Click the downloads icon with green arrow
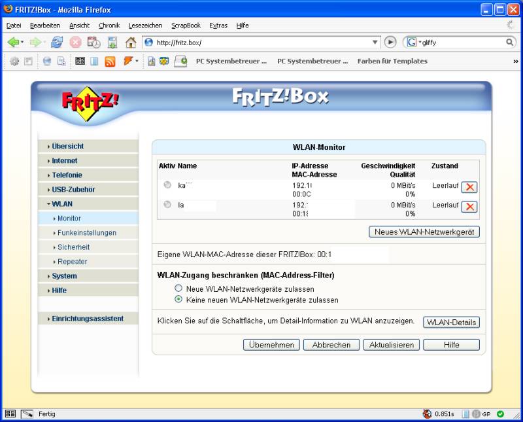 tap(112, 43)
